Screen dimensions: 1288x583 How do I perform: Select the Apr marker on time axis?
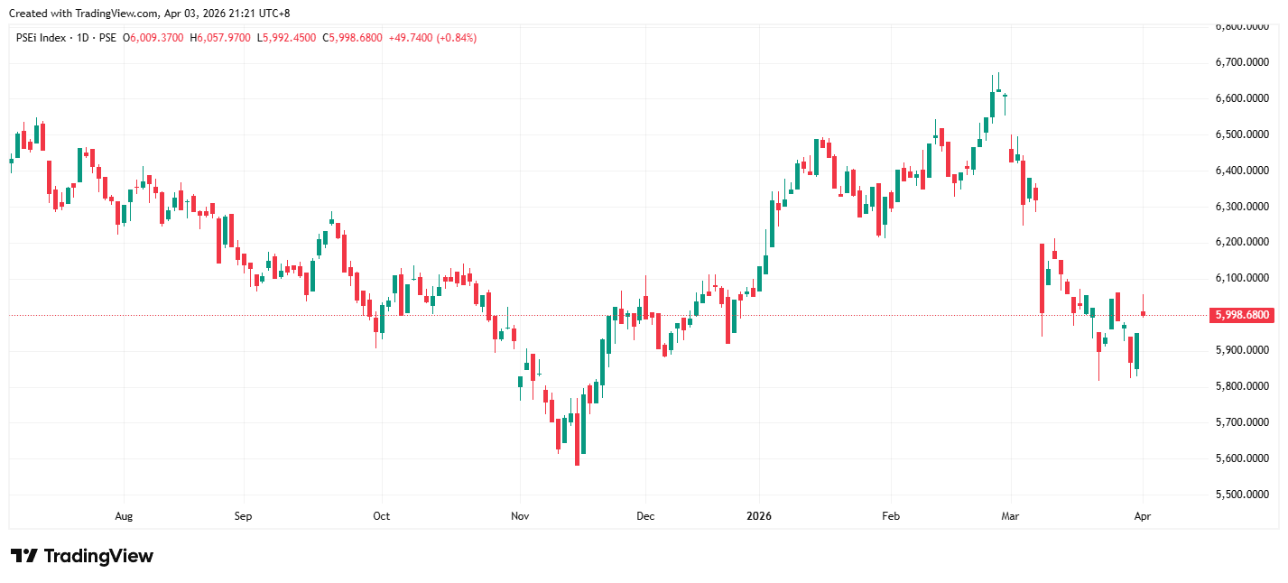pyautogui.click(x=1143, y=517)
